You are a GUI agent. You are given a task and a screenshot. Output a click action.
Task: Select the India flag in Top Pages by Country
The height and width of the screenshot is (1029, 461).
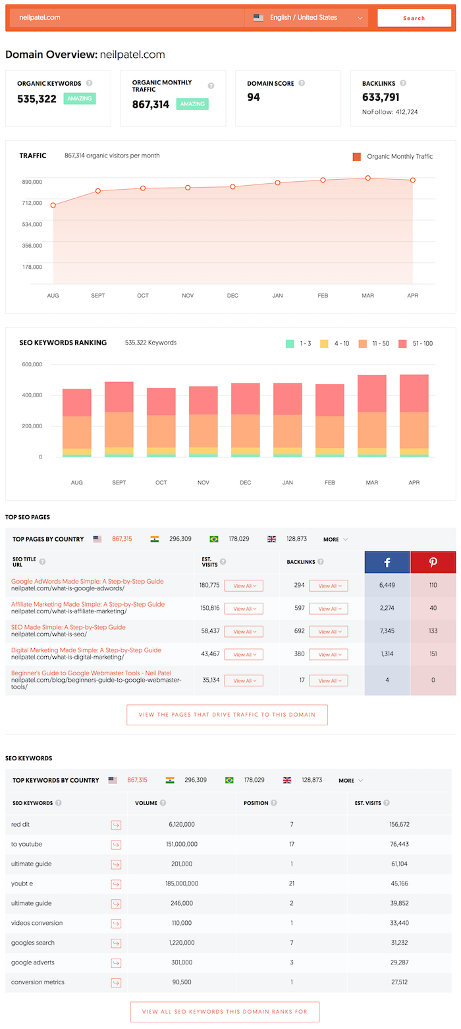(155, 539)
